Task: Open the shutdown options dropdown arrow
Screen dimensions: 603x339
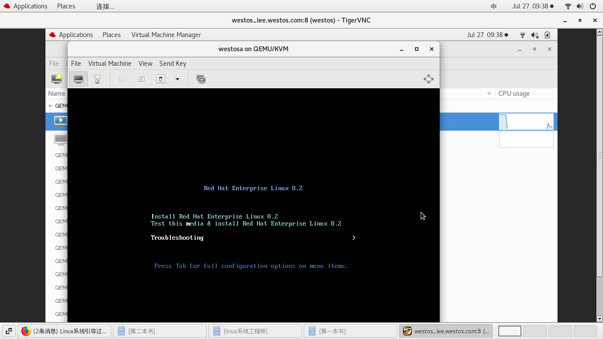Action: (177, 79)
